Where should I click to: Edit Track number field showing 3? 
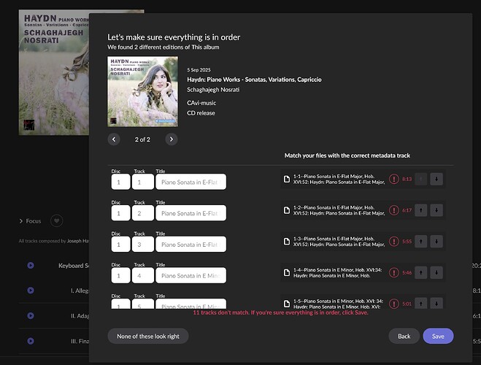tap(142, 244)
